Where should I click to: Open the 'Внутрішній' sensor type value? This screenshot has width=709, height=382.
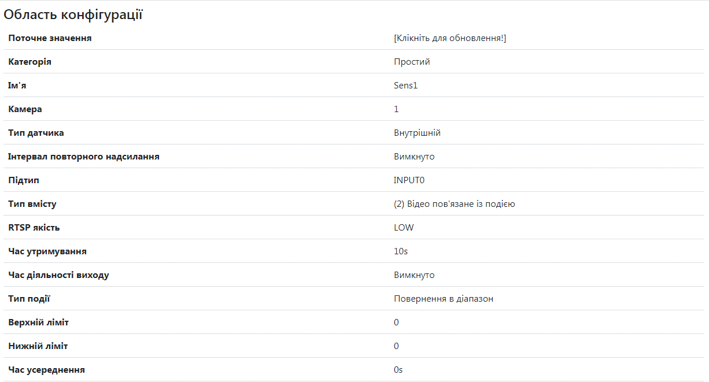pyautogui.click(x=417, y=133)
